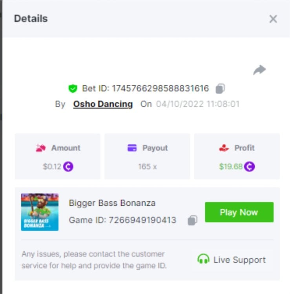The image size is (290, 294).
Task: Click the purple Payout card icon
Action: (x=132, y=148)
